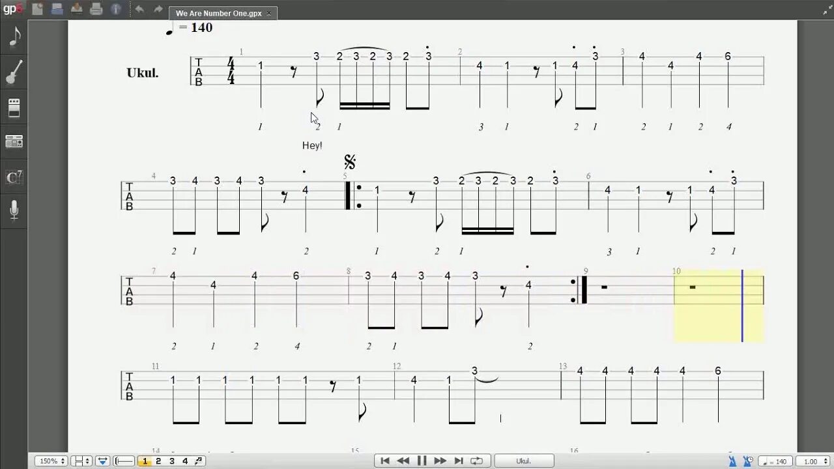Toggle the blue track view button
The height and width of the screenshot is (469, 834).
[x=102, y=461]
